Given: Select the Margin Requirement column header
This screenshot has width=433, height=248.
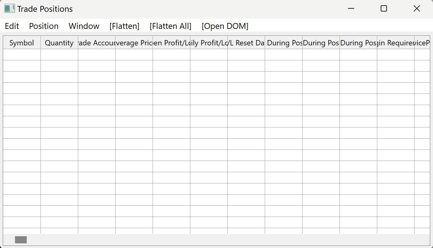Looking at the screenshot, I should (x=396, y=43).
